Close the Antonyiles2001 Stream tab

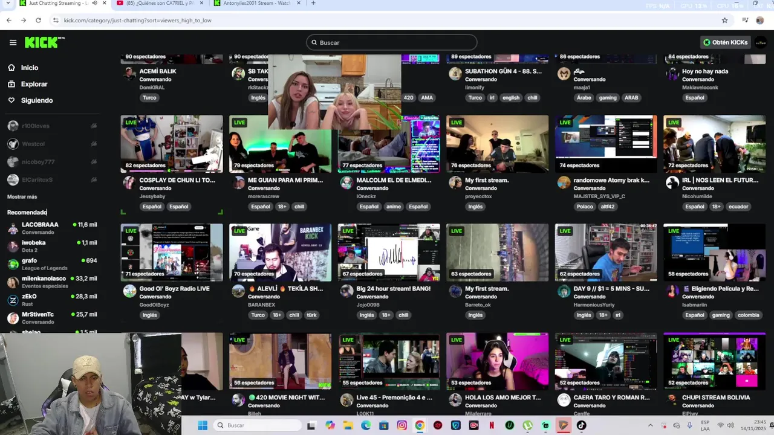click(x=298, y=3)
